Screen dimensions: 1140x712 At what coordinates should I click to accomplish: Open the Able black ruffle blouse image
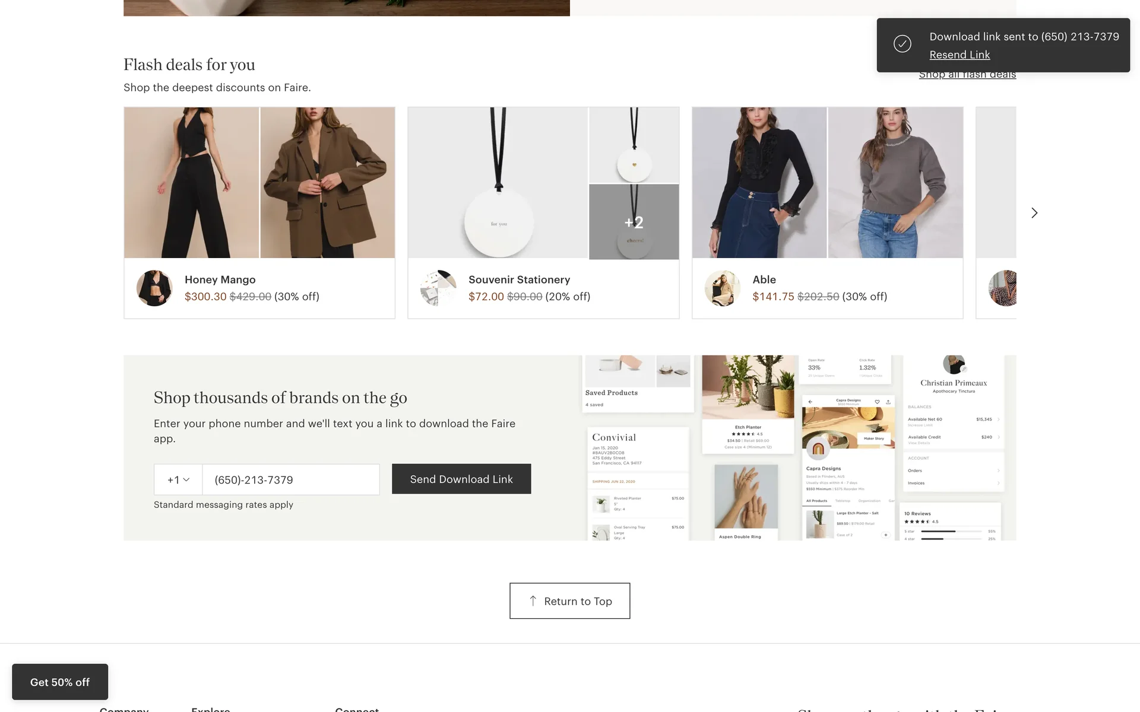[759, 183]
